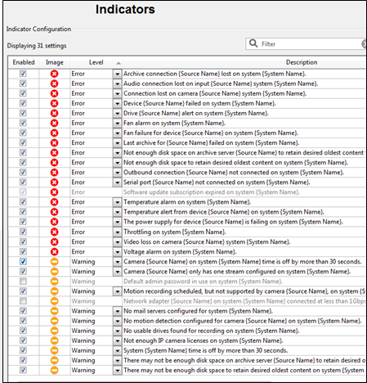Click the warning icon for No mail servers configured
Screen dimensions: 367x383
pos(54,311)
